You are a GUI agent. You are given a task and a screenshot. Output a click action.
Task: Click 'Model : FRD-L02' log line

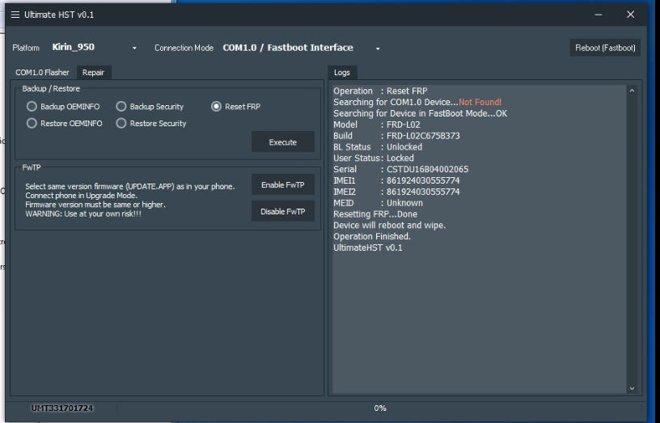click(x=377, y=125)
